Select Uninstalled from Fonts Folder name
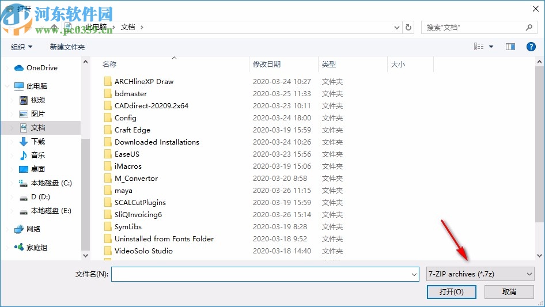The width and height of the screenshot is (545, 307). [x=164, y=239]
